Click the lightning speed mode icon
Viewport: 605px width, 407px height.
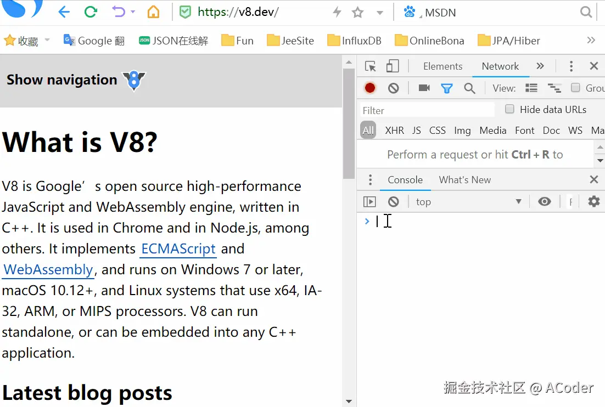(x=337, y=12)
